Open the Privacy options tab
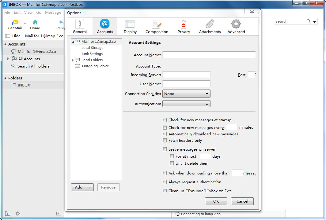The image size is (326, 220). [x=184, y=26]
